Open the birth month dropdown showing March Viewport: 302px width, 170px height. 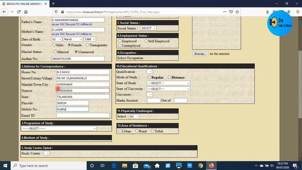click(x=73, y=39)
